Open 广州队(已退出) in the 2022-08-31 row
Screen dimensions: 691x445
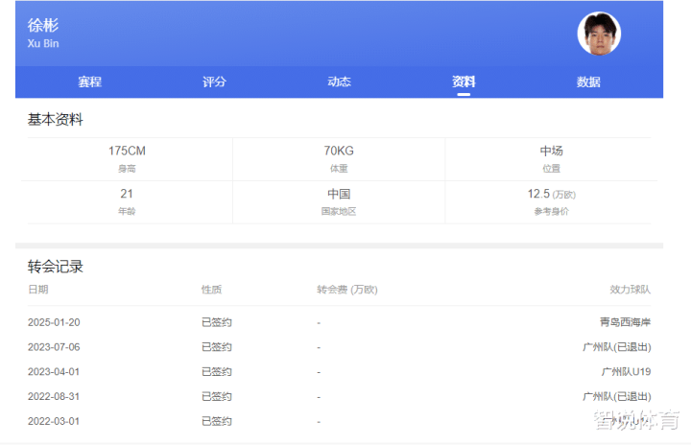click(617, 396)
